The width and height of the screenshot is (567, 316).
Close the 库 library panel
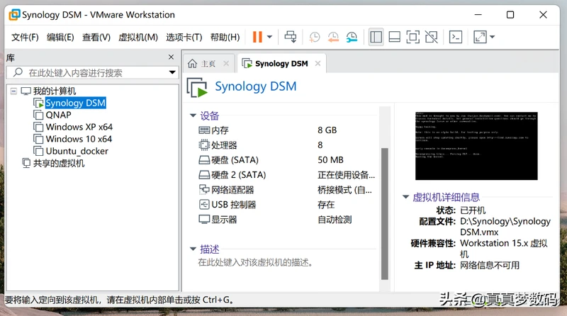click(171, 57)
